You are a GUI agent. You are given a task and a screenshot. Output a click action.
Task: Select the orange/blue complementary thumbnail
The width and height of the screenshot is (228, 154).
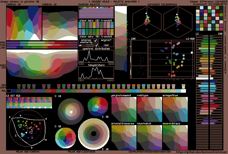(x=175, y=109)
